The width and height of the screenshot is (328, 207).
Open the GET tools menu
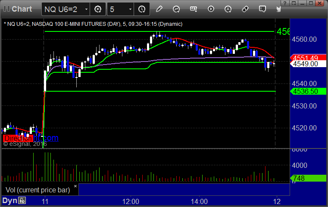(194, 9)
